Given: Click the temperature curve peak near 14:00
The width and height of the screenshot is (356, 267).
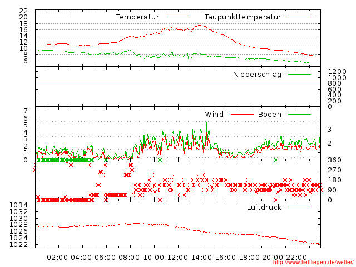Looking at the screenshot, I should point(200,26).
